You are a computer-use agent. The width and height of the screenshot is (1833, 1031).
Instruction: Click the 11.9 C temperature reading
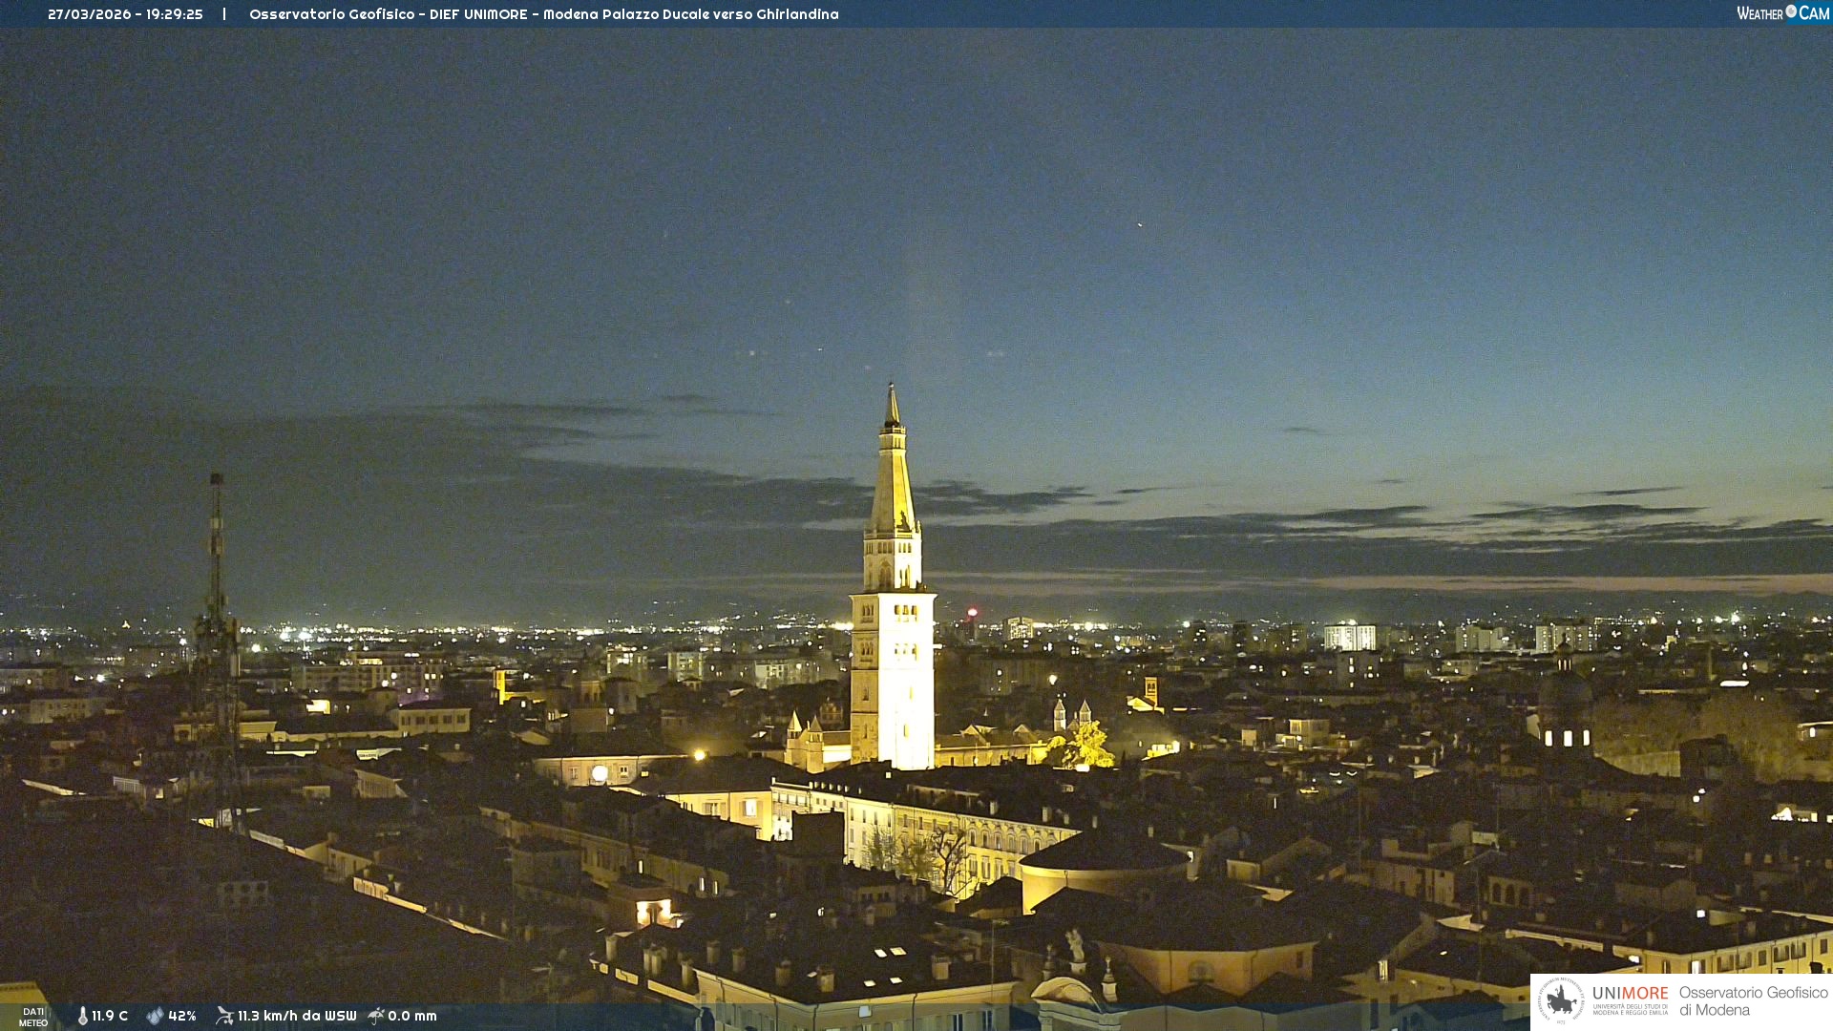[110, 1016]
